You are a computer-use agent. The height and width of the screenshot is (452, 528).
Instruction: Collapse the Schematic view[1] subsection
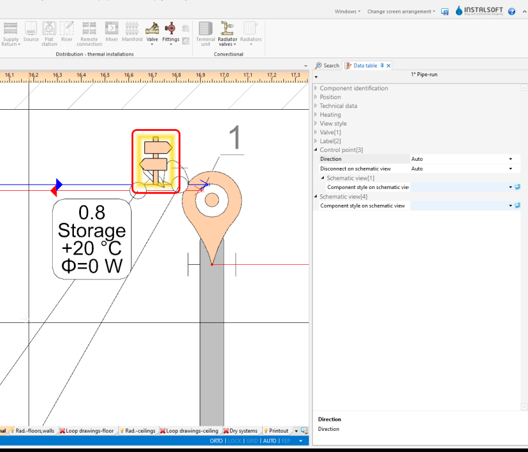point(323,177)
